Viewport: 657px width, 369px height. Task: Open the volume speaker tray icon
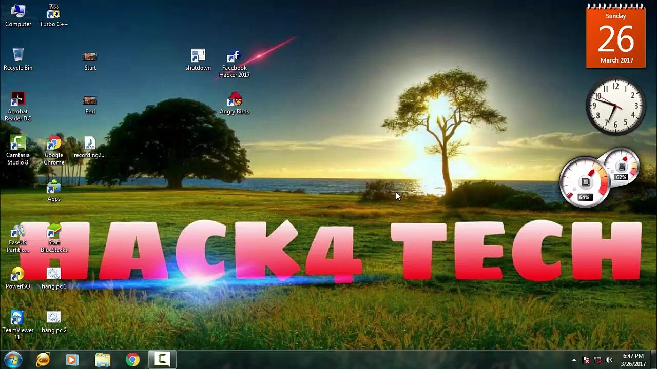point(609,360)
